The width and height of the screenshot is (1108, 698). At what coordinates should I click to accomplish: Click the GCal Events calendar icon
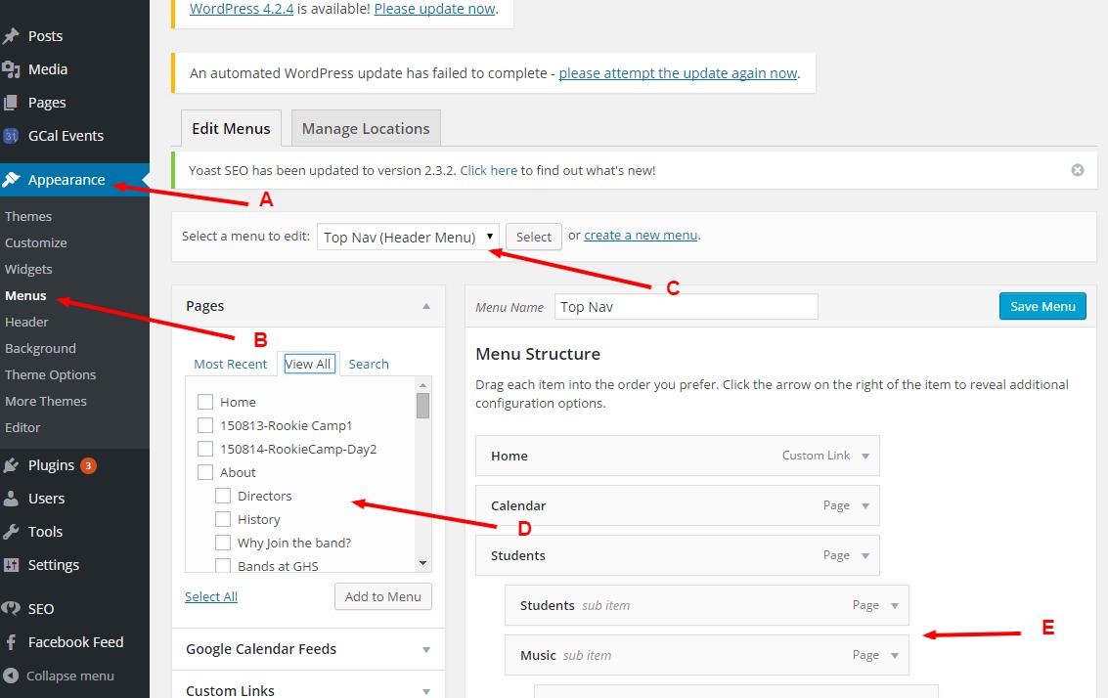12,136
